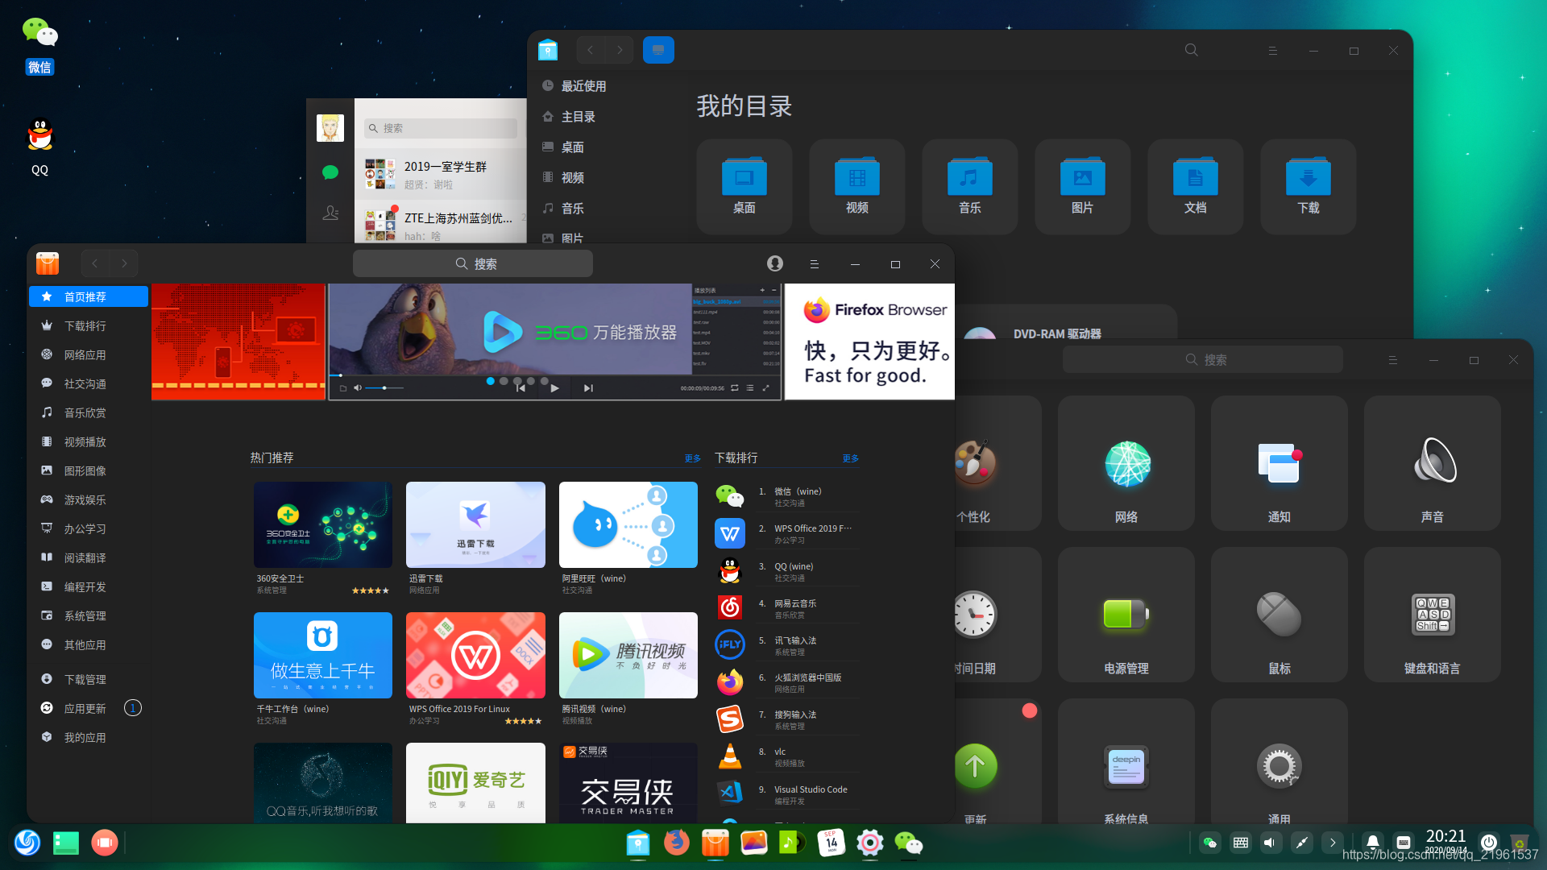The image size is (1547, 870).
Task: Open the 视频 folder in 我的目录
Action: coord(856,186)
